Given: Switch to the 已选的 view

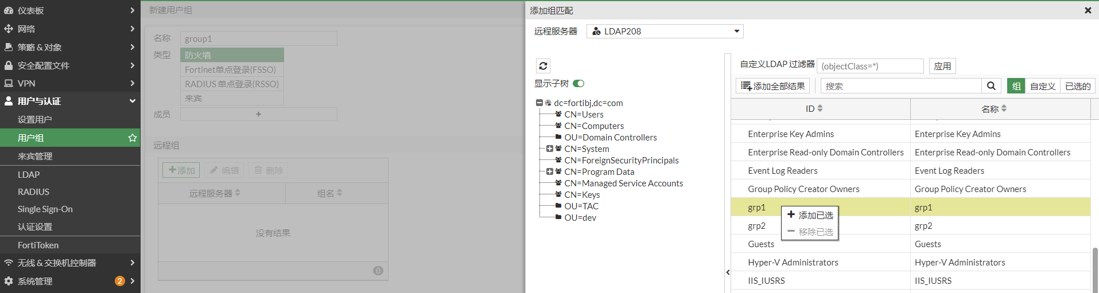Looking at the screenshot, I should (1077, 86).
